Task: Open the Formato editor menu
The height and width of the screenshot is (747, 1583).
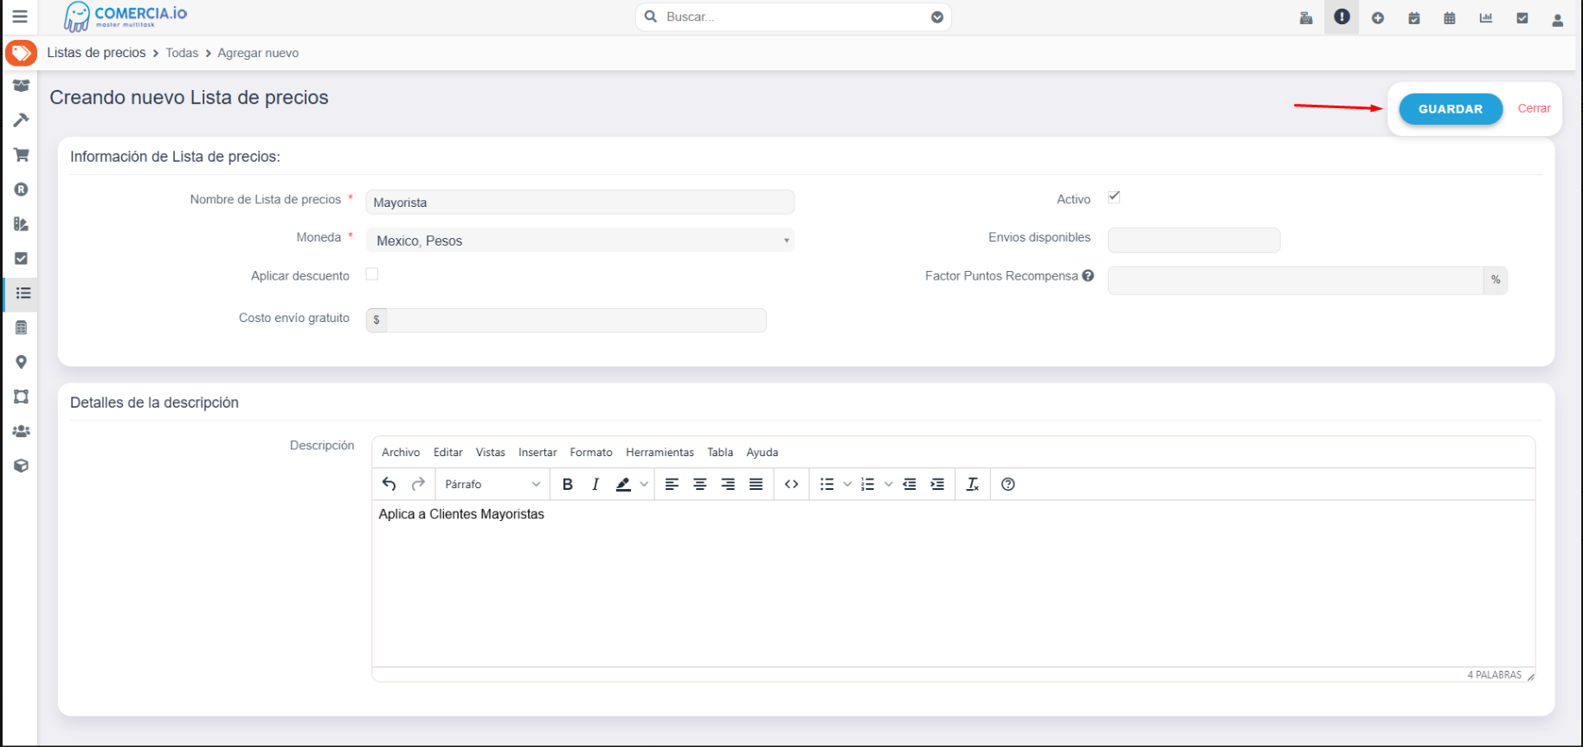Action: [x=591, y=452]
